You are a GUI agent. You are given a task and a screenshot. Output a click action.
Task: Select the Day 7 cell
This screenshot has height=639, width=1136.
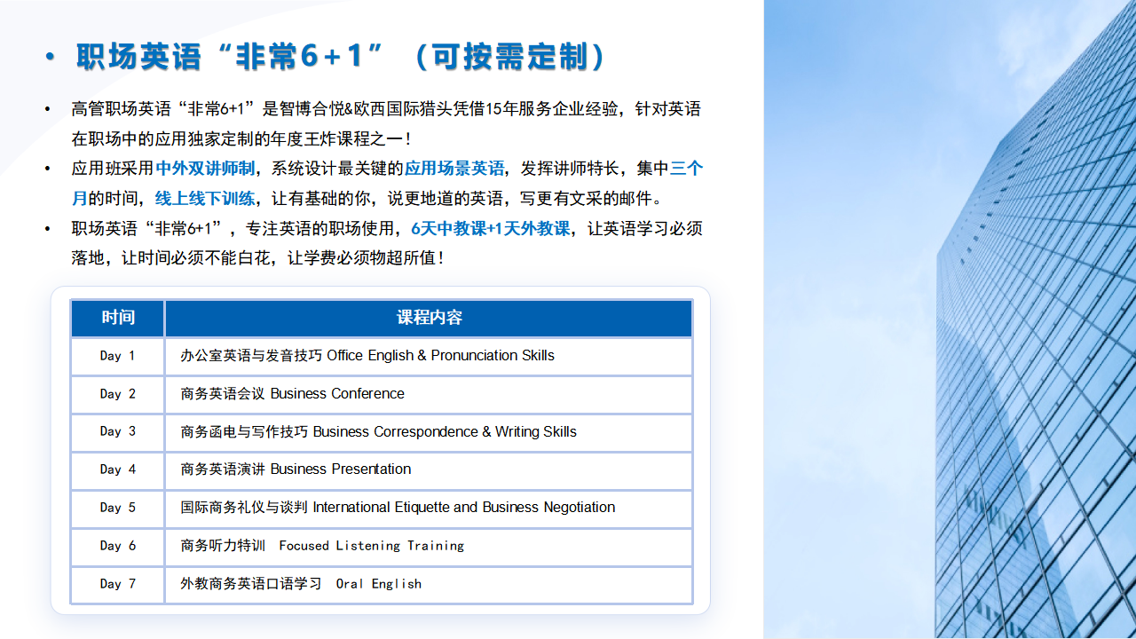coord(118,584)
